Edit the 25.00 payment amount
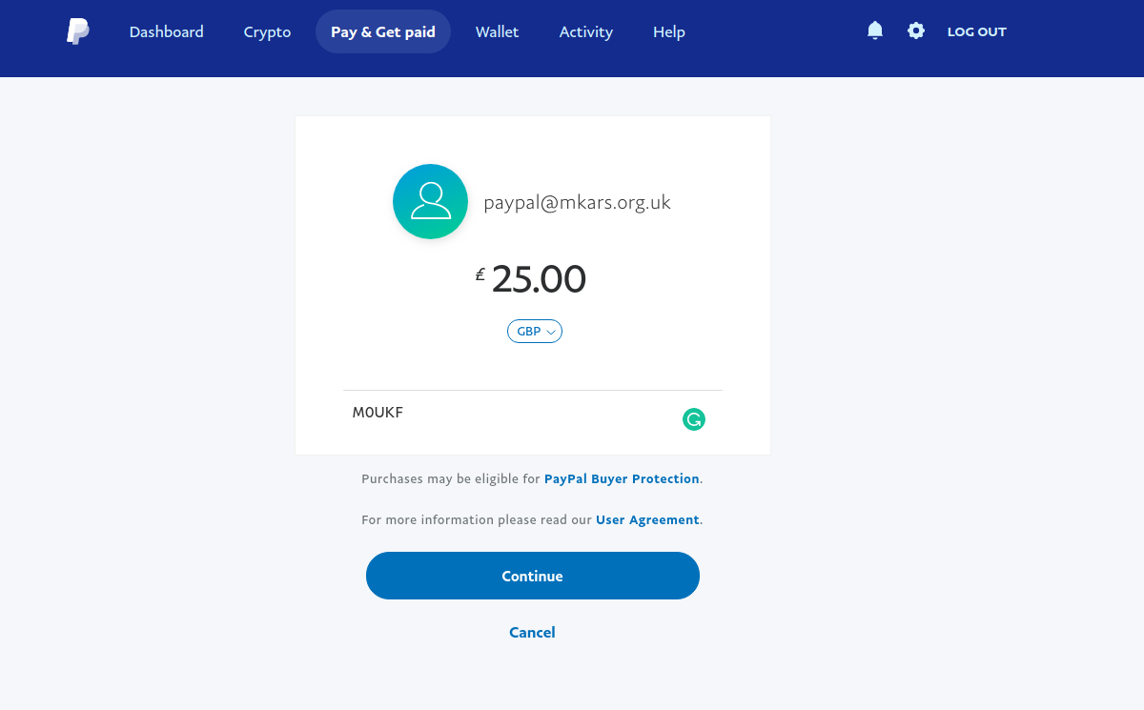Screen dimensions: 1144x710 tap(539, 279)
